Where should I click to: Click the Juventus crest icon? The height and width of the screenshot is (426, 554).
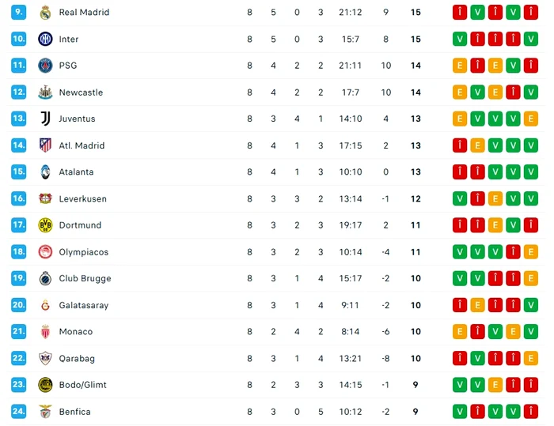click(x=45, y=119)
